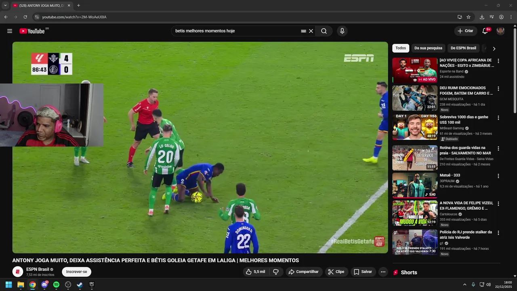This screenshot has height=291, width=517.
Task: Open the Chrome three-dot menu
Action: [511, 17]
